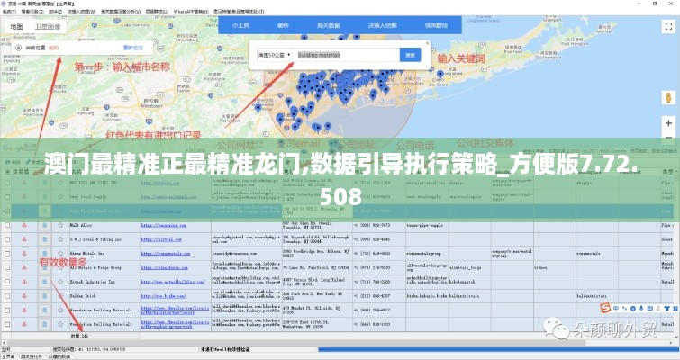
Task: Tick checkbox for Rimex Metals Inc row
Action: pyautogui.click(x=7, y=253)
